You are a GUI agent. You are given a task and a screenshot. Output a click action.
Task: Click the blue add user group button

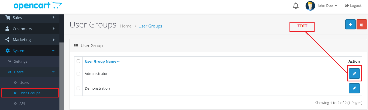click(x=350, y=25)
